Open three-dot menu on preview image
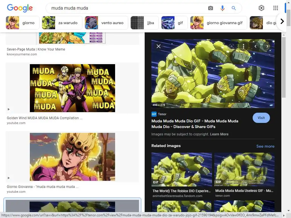Viewport: 291px width, 218px height. [x=244, y=46]
